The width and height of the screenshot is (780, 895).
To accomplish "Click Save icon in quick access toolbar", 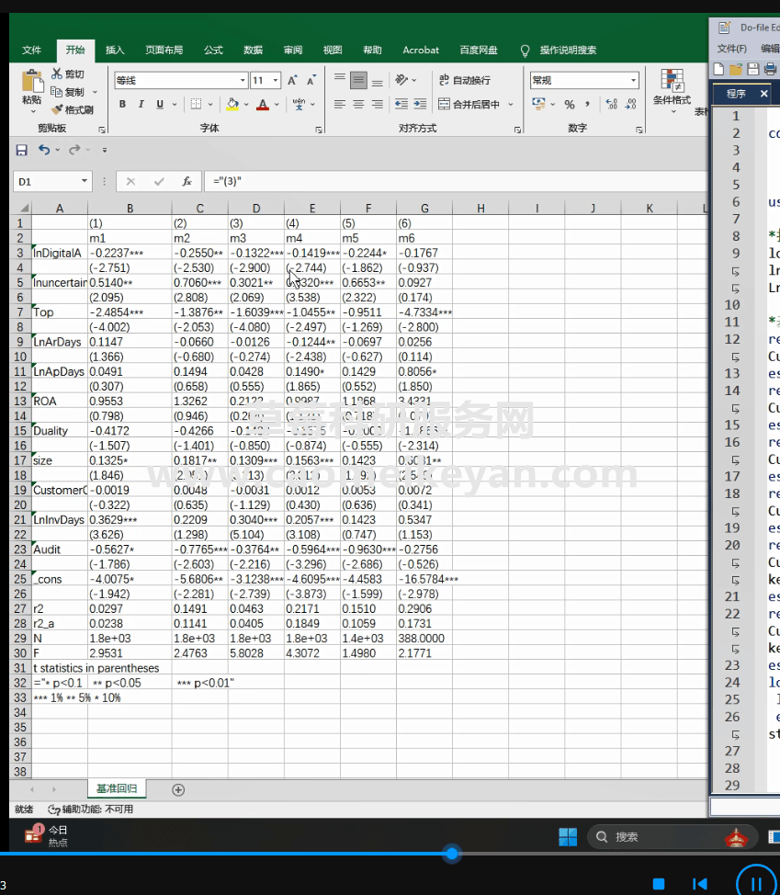I will [x=22, y=150].
